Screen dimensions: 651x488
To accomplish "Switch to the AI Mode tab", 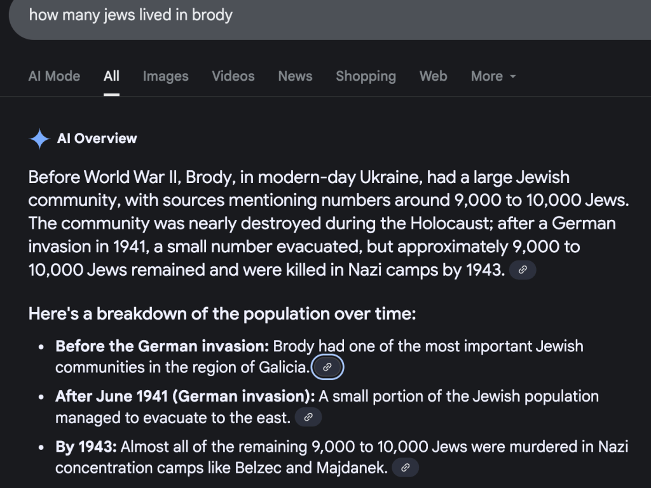I will click(54, 76).
